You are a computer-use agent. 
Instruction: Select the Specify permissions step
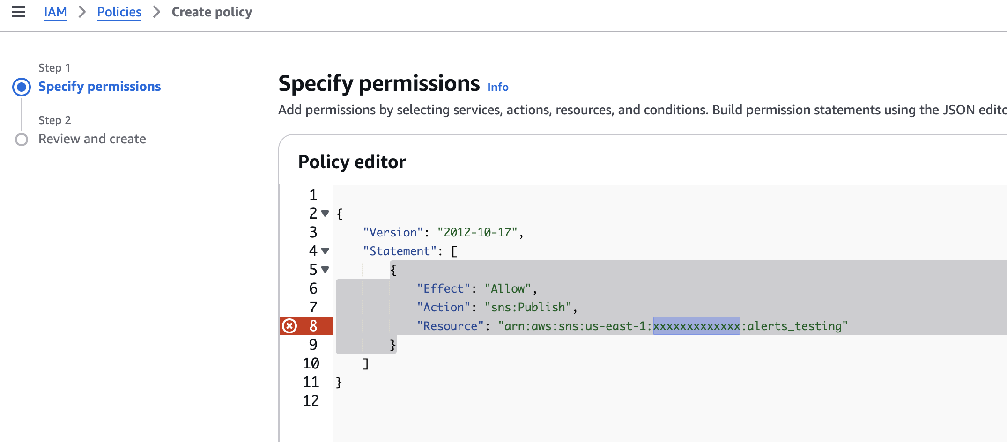99,87
